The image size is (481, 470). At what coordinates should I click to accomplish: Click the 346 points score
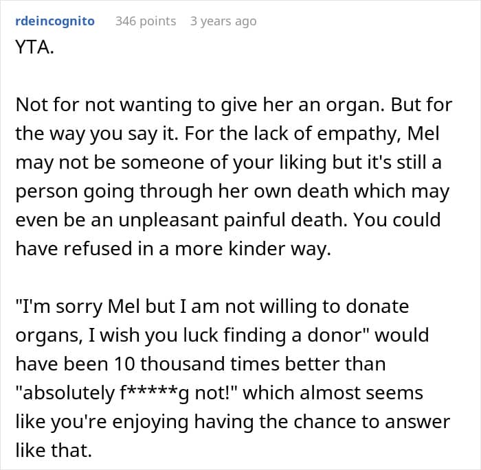[146, 21]
